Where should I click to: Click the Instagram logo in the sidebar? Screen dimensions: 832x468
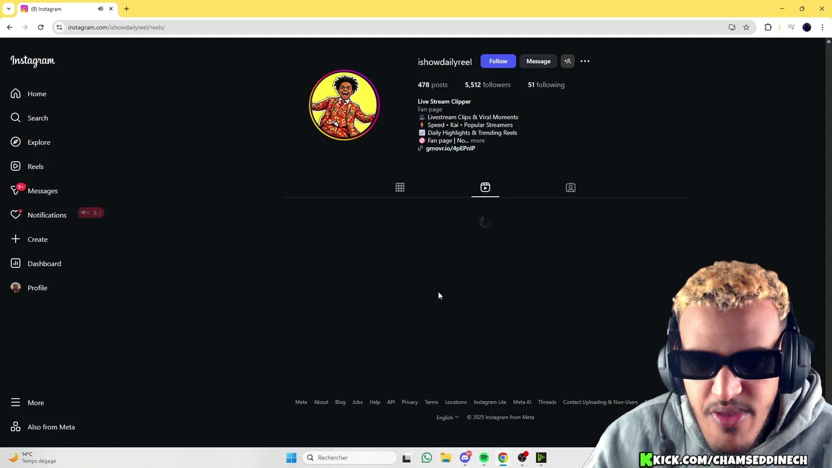click(32, 61)
